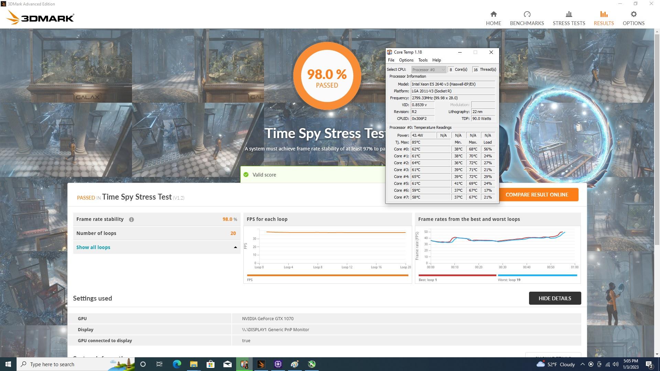660x371 pixels.
Task: Open Microsoft Store from the taskbar
Action: pyautogui.click(x=210, y=364)
